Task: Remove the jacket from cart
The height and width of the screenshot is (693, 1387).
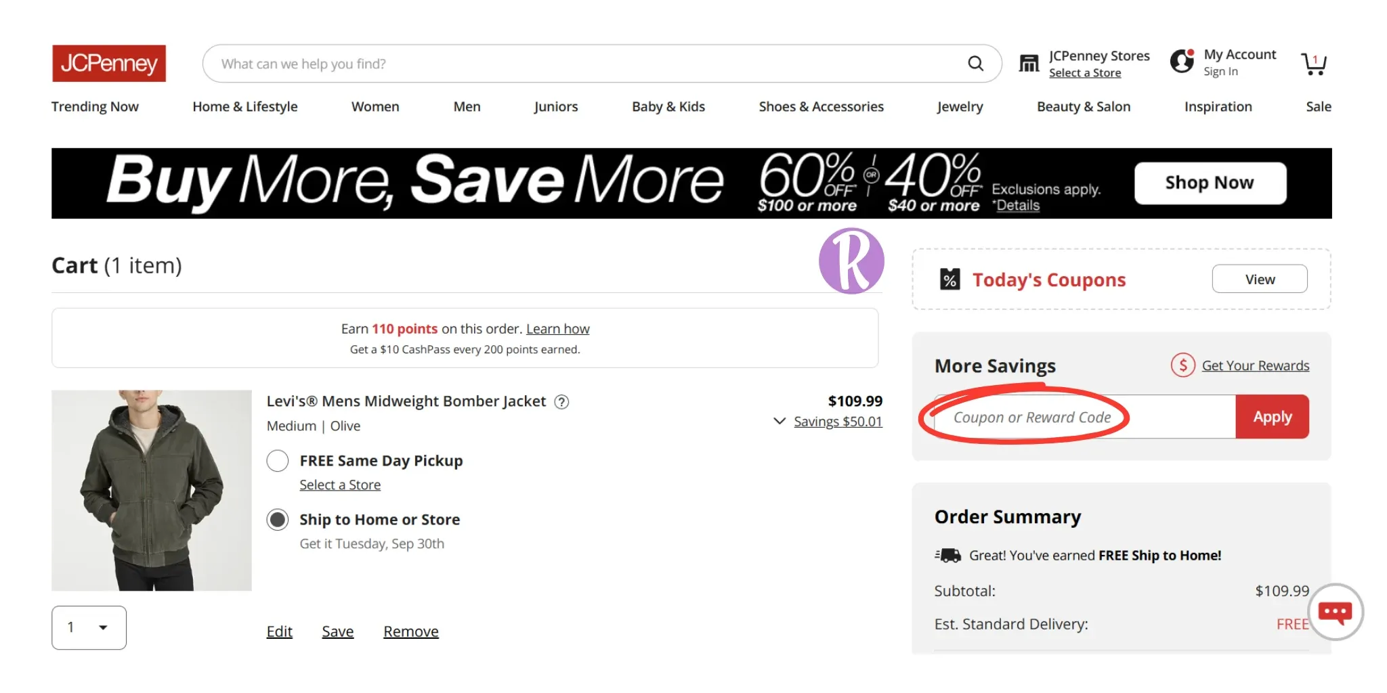Action: pos(410,631)
